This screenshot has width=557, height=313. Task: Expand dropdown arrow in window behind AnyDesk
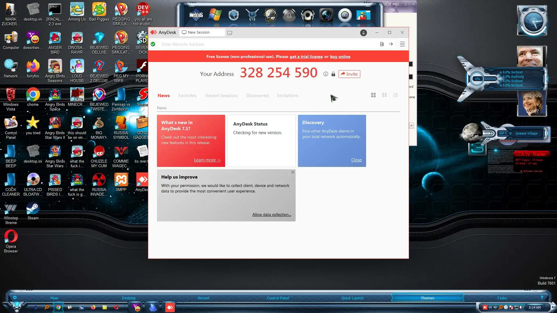point(411,125)
